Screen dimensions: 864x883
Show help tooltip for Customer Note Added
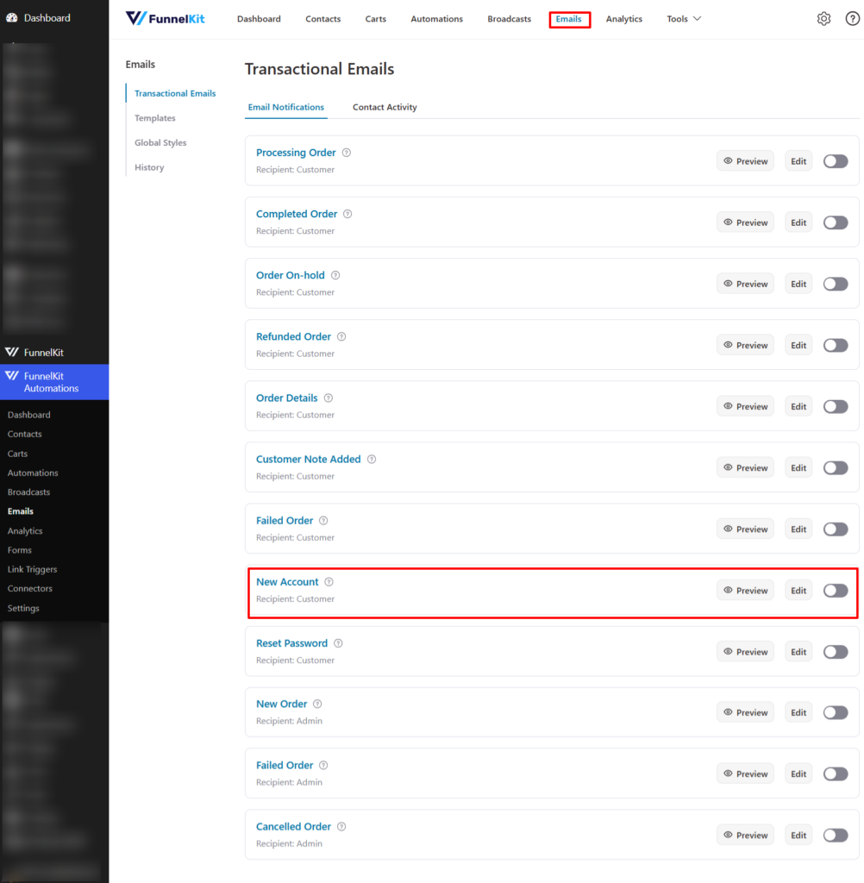click(x=371, y=460)
